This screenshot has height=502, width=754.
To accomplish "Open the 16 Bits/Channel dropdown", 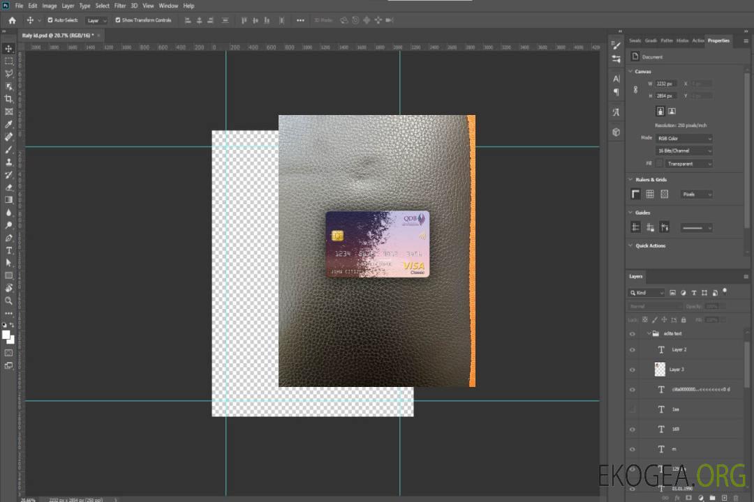I will pyautogui.click(x=684, y=151).
